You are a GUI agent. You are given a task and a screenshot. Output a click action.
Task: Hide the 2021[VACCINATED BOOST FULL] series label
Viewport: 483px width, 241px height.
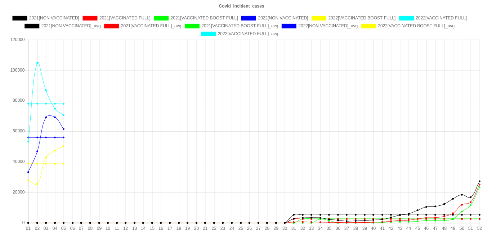(x=204, y=18)
